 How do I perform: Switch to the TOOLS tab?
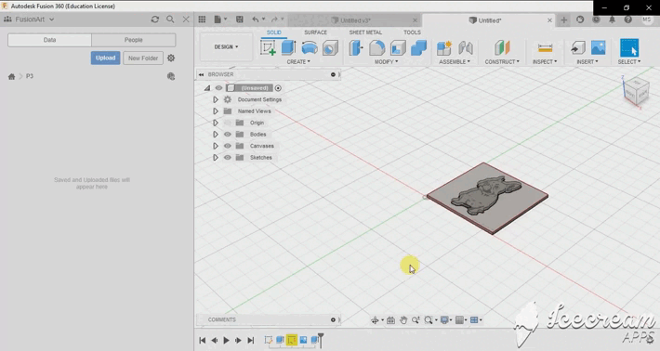coord(412,32)
